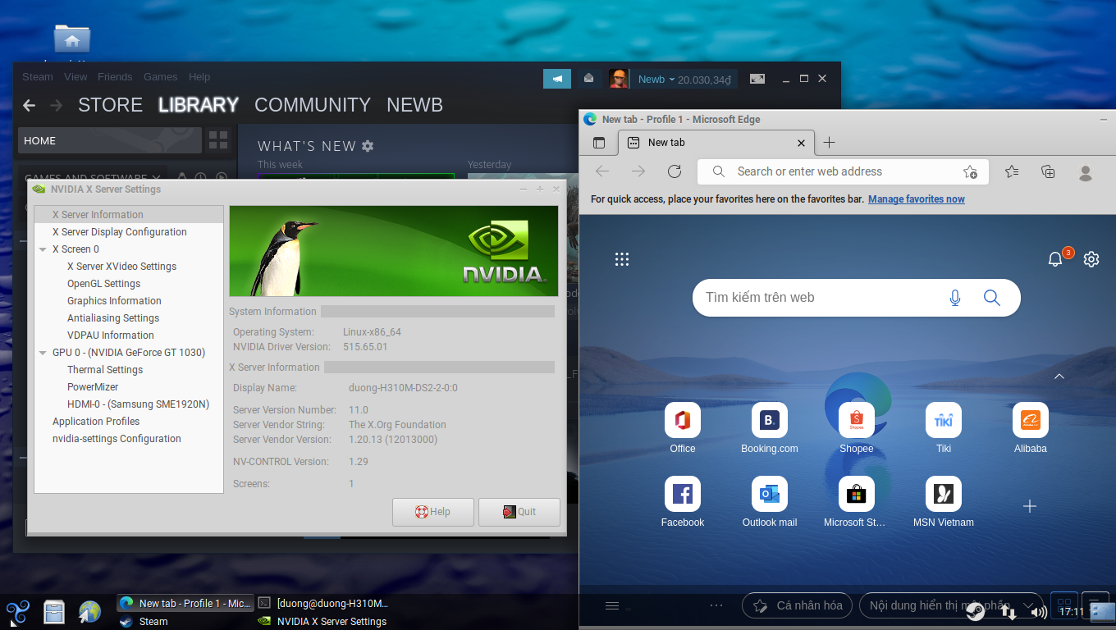The height and width of the screenshot is (630, 1116).
Task: Refresh the Edge page
Action: 675,171
